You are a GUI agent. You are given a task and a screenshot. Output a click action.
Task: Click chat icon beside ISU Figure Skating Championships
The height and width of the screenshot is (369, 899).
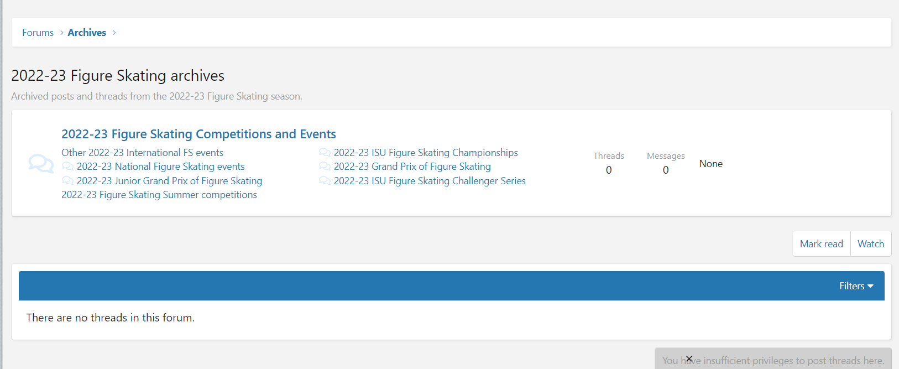coord(325,153)
